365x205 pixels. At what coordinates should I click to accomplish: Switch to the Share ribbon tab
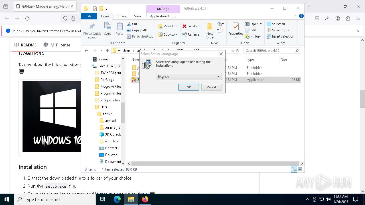[x=122, y=16]
